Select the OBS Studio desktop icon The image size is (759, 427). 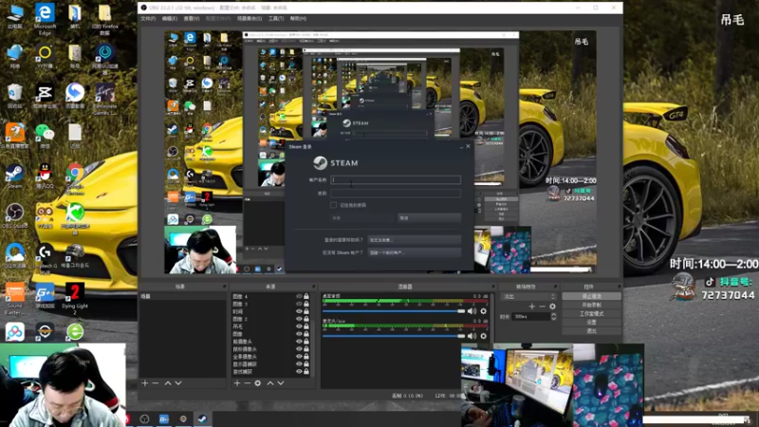(x=14, y=216)
